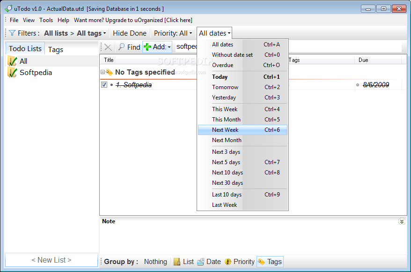This screenshot has height=272, width=411.
Task: Uncheck the 1. Softpedia task checkbox
Action: click(x=104, y=84)
